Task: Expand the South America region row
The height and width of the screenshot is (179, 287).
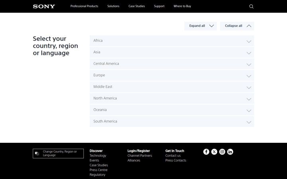Action: point(172,121)
